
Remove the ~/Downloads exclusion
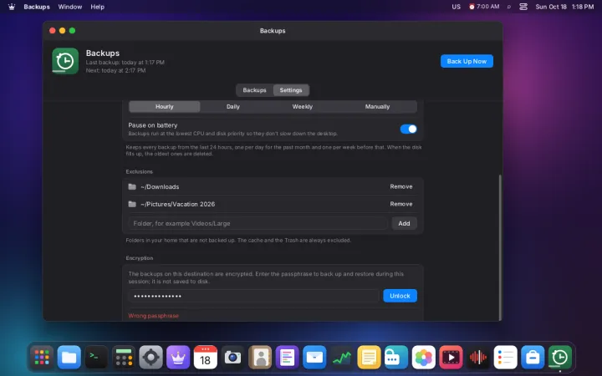pyautogui.click(x=401, y=186)
